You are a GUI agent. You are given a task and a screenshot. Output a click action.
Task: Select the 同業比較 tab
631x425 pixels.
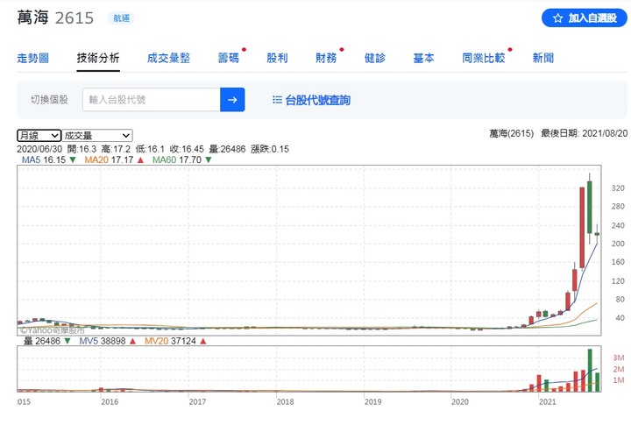[483, 58]
